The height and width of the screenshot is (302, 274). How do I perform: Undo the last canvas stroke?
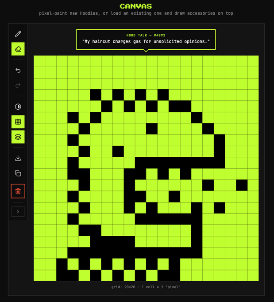18,70
